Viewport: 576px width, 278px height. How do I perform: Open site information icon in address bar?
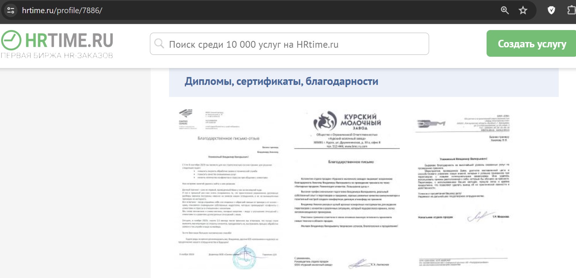pos(11,10)
